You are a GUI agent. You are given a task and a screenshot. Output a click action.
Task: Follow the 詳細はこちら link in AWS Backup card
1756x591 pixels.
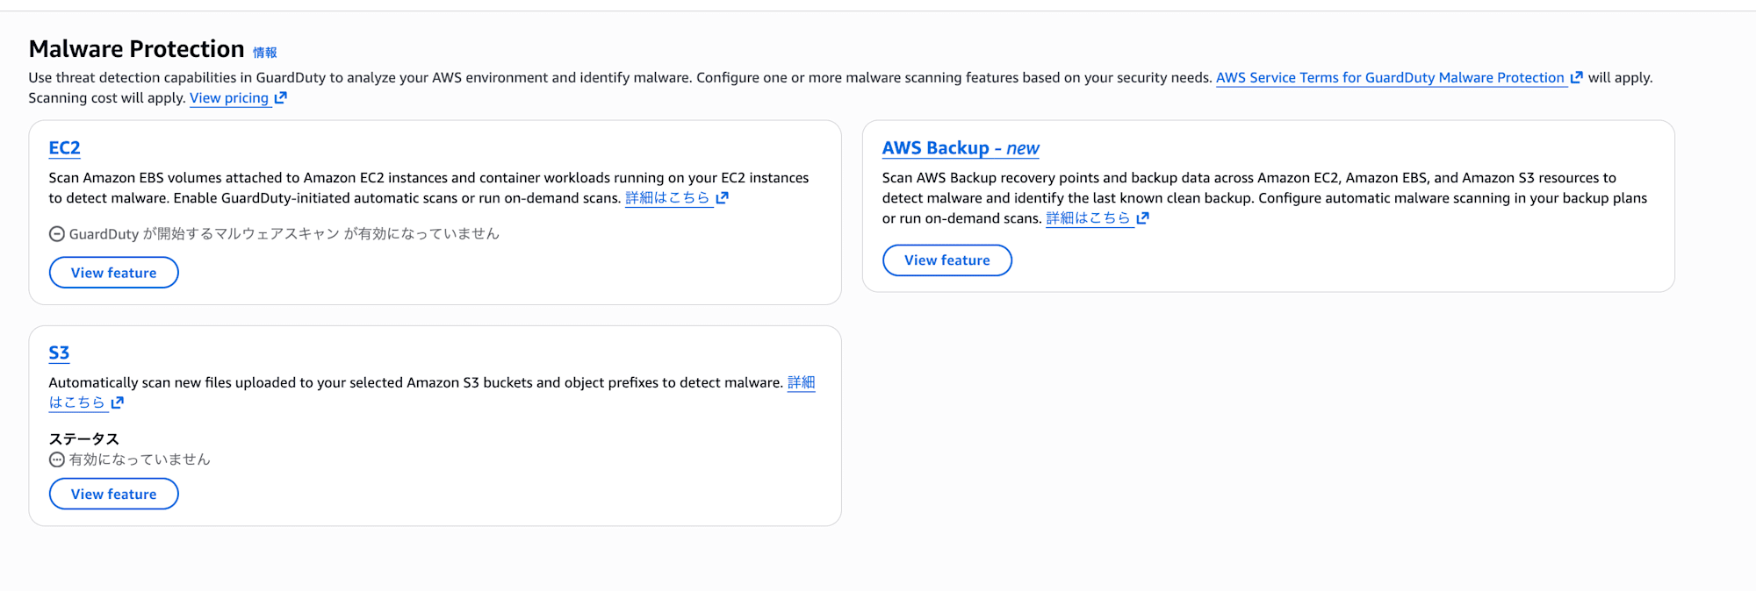[x=1088, y=217]
